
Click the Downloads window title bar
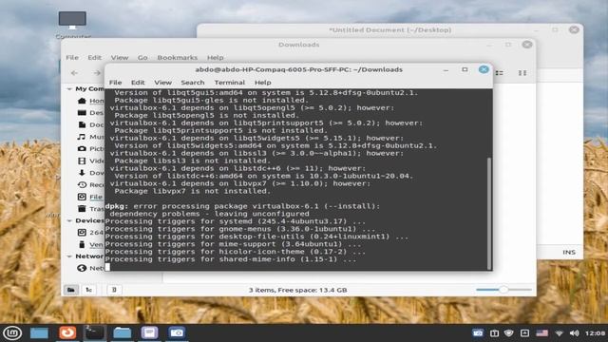298,45
